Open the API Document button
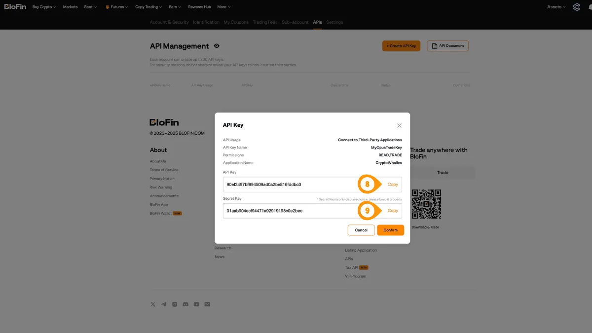 pos(447,46)
